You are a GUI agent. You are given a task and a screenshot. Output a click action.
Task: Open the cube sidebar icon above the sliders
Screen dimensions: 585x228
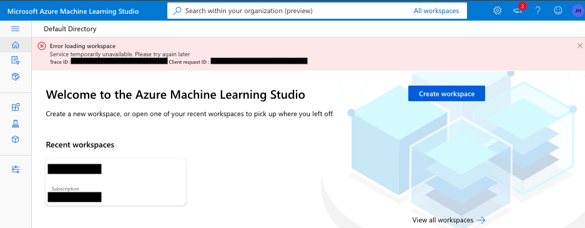(x=16, y=139)
